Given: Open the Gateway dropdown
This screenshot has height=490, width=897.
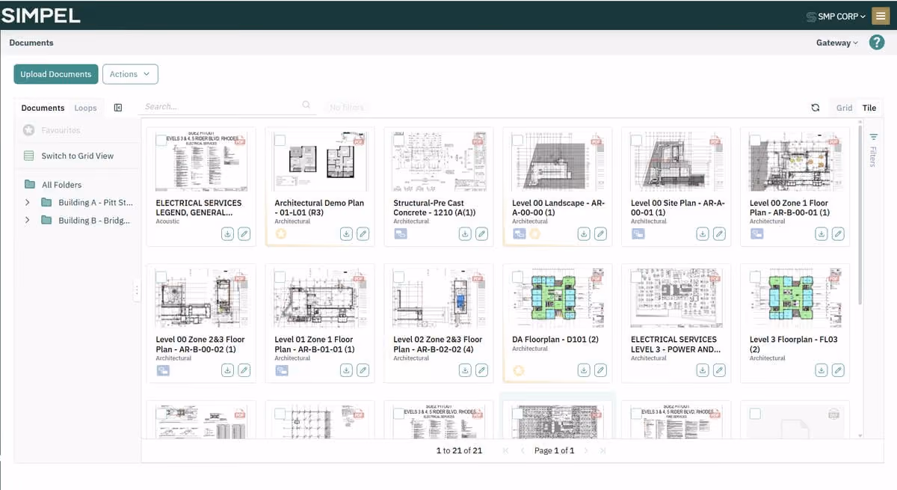Looking at the screenshot, I should pyautogui.click(x=837, y=43).
